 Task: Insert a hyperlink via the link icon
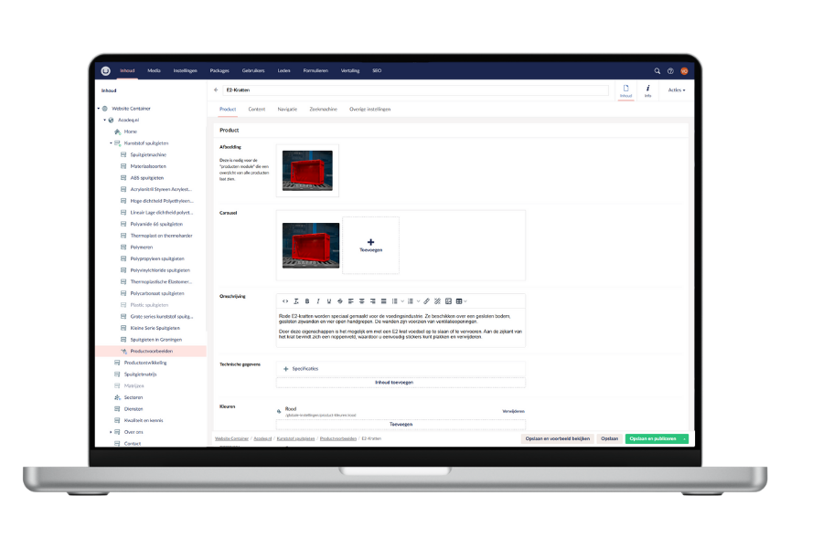pyautogui.click(x=426, y=301)
